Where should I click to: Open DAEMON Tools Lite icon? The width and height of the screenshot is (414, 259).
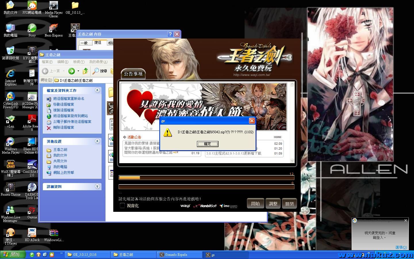[32, 191]
